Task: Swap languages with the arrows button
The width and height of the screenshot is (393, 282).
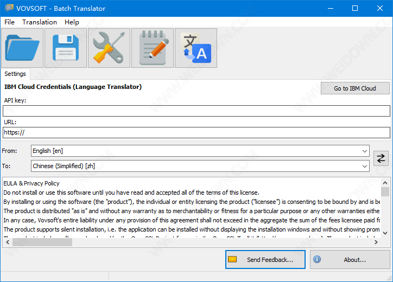Action: (381, 158)
